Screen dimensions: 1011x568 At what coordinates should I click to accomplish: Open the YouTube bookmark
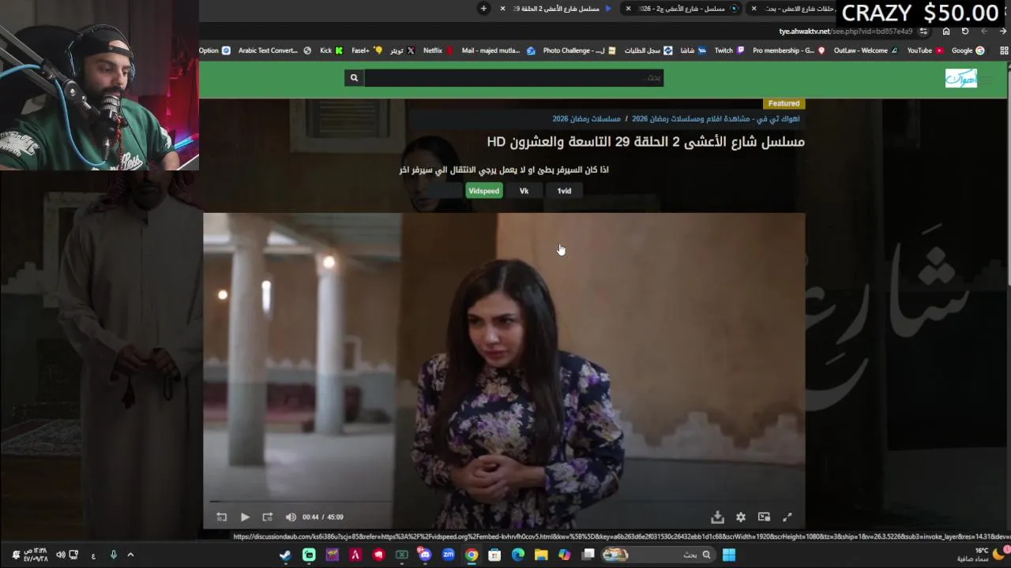pyautogui.click(x=925, y=50)
